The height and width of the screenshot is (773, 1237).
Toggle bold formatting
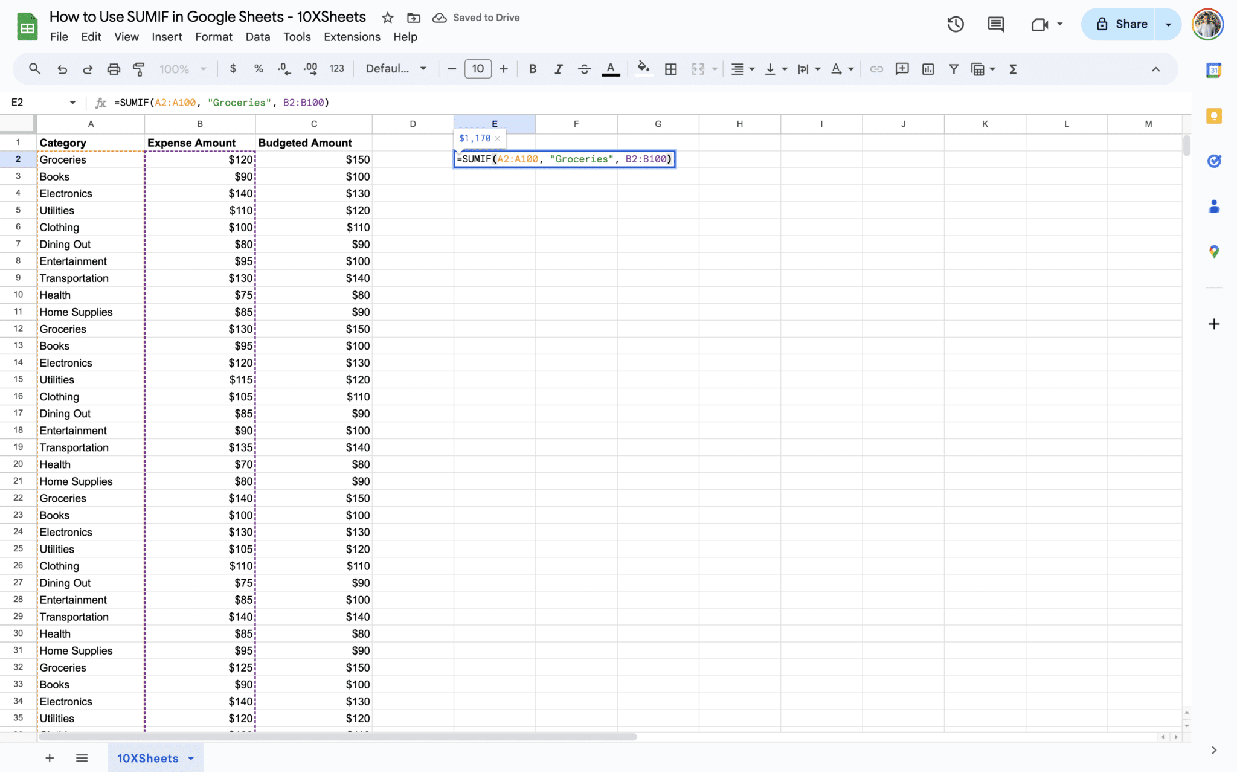[x=532, y=69]
